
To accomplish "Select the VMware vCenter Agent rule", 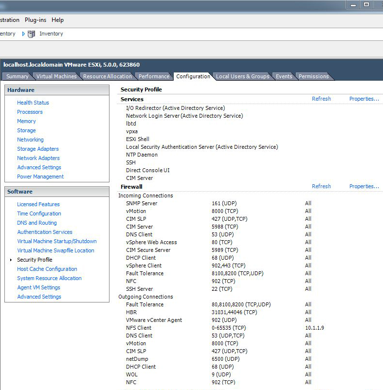I will pyautogui.click(x=154, y=320).
